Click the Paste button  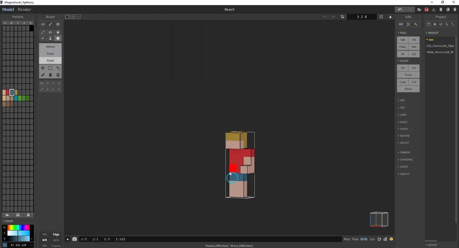tap(408, 89)
